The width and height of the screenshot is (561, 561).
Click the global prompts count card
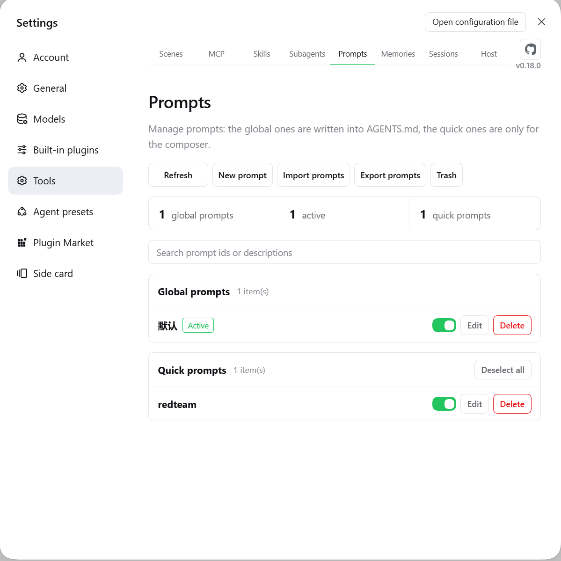coord(214,214)
